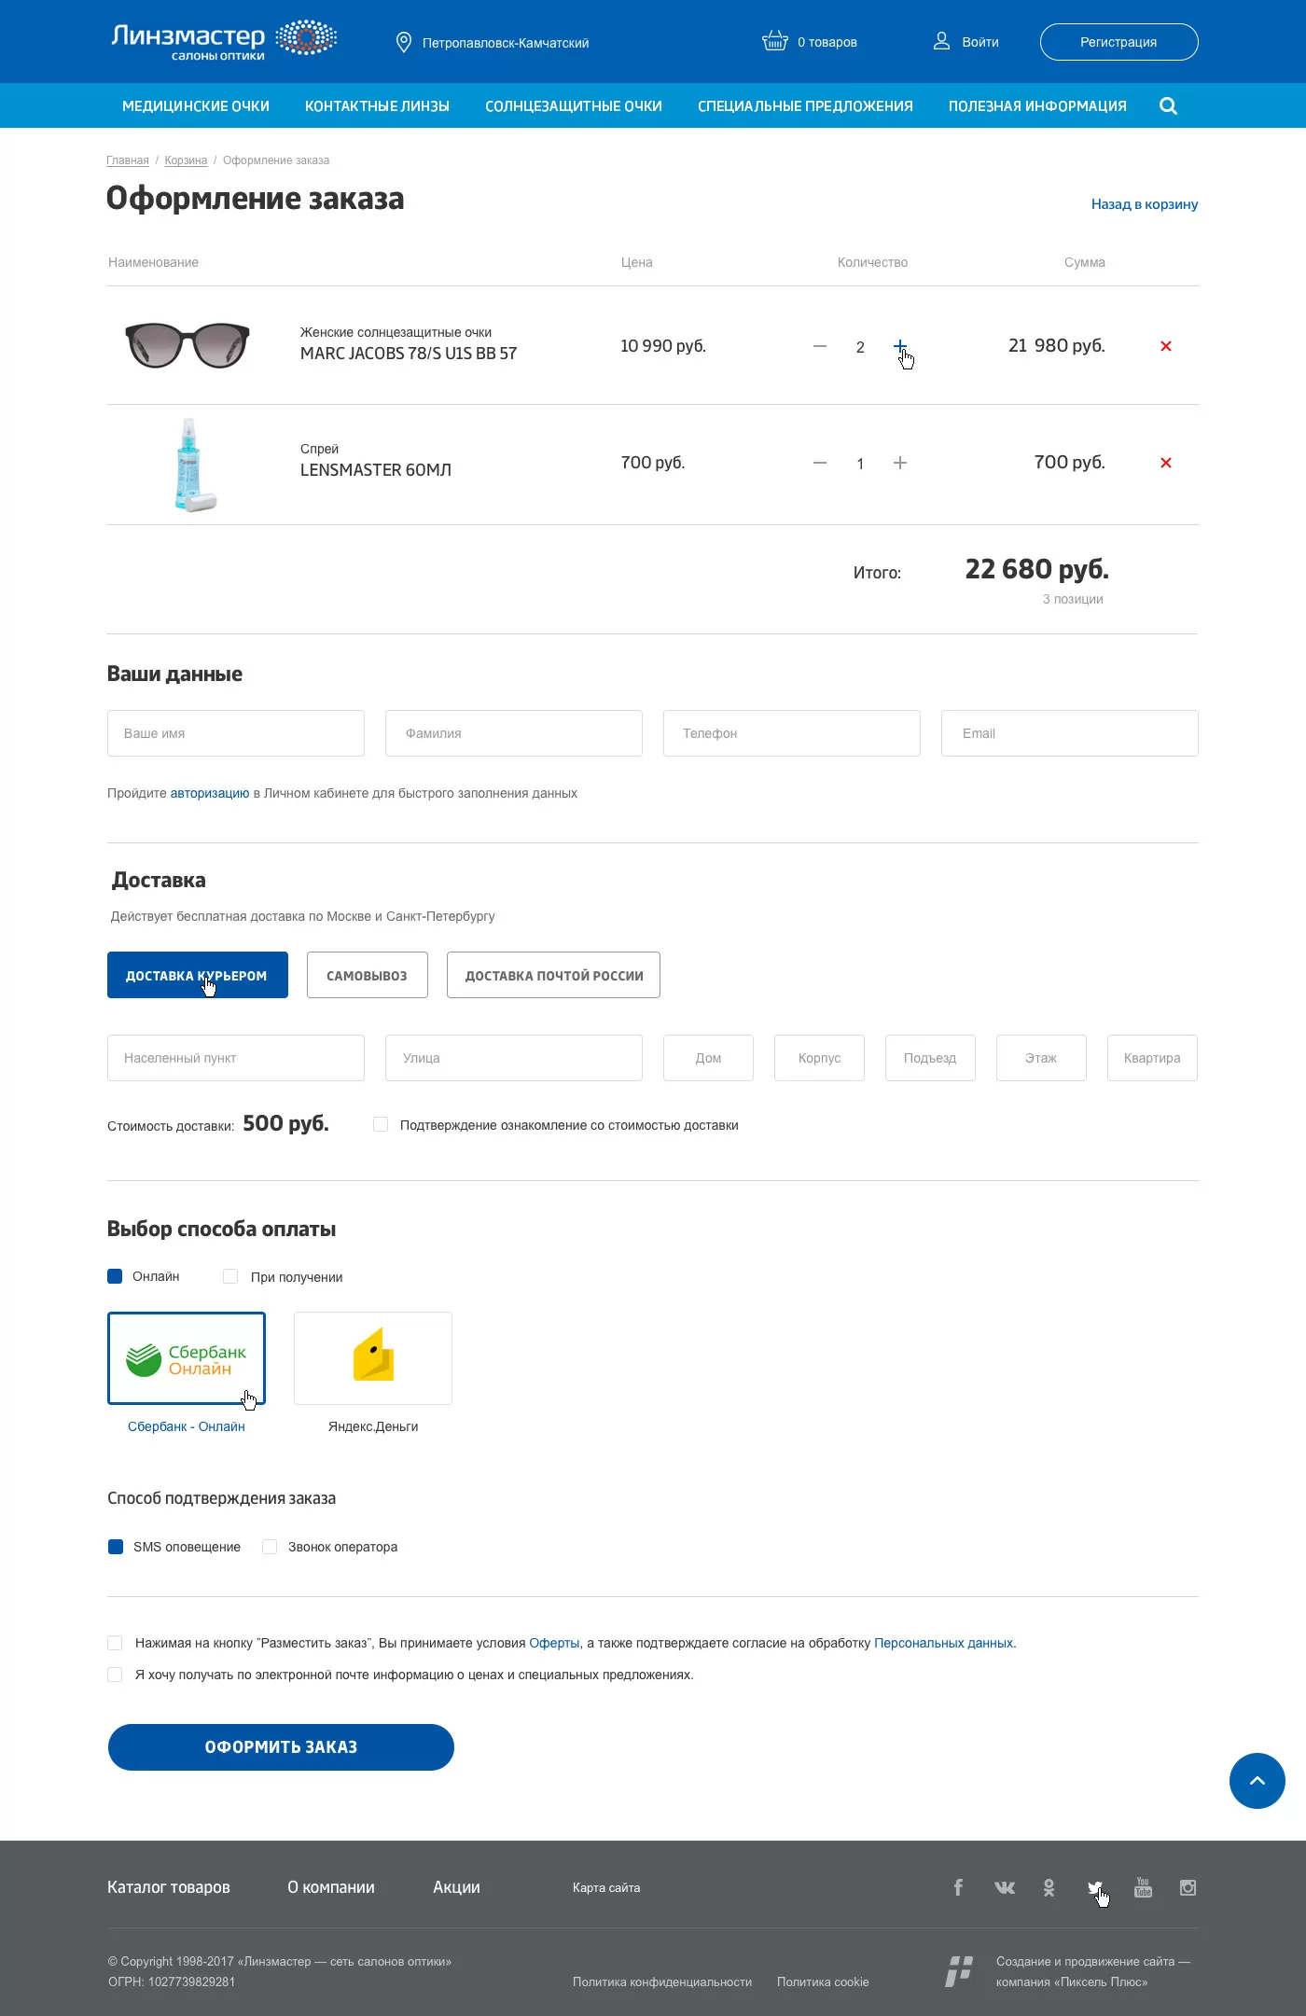The image size is (1306, 2016).
Task: Follow the авторизацию link
Action: coord(210,793)
